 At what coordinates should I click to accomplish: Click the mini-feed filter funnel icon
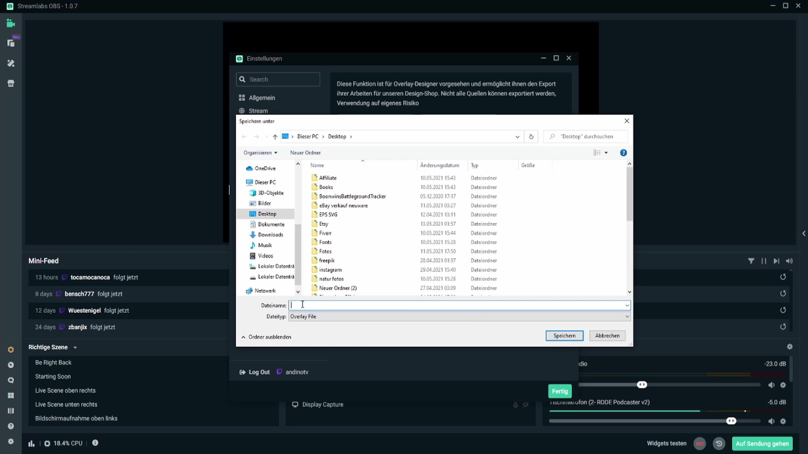751,261
